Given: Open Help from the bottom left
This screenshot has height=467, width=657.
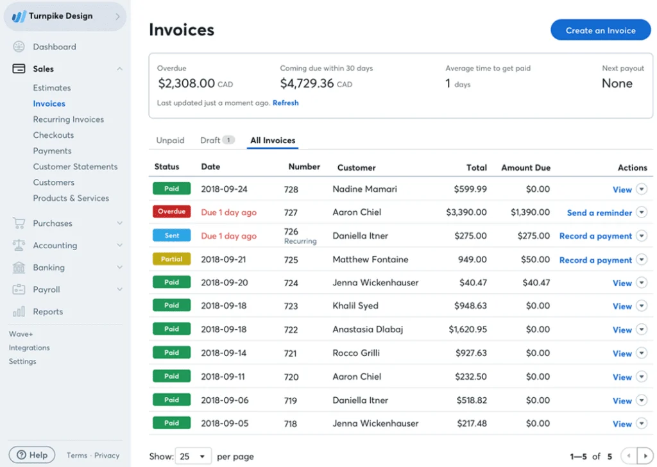Looking at the screenshot, I should click(x=31, y=454).
